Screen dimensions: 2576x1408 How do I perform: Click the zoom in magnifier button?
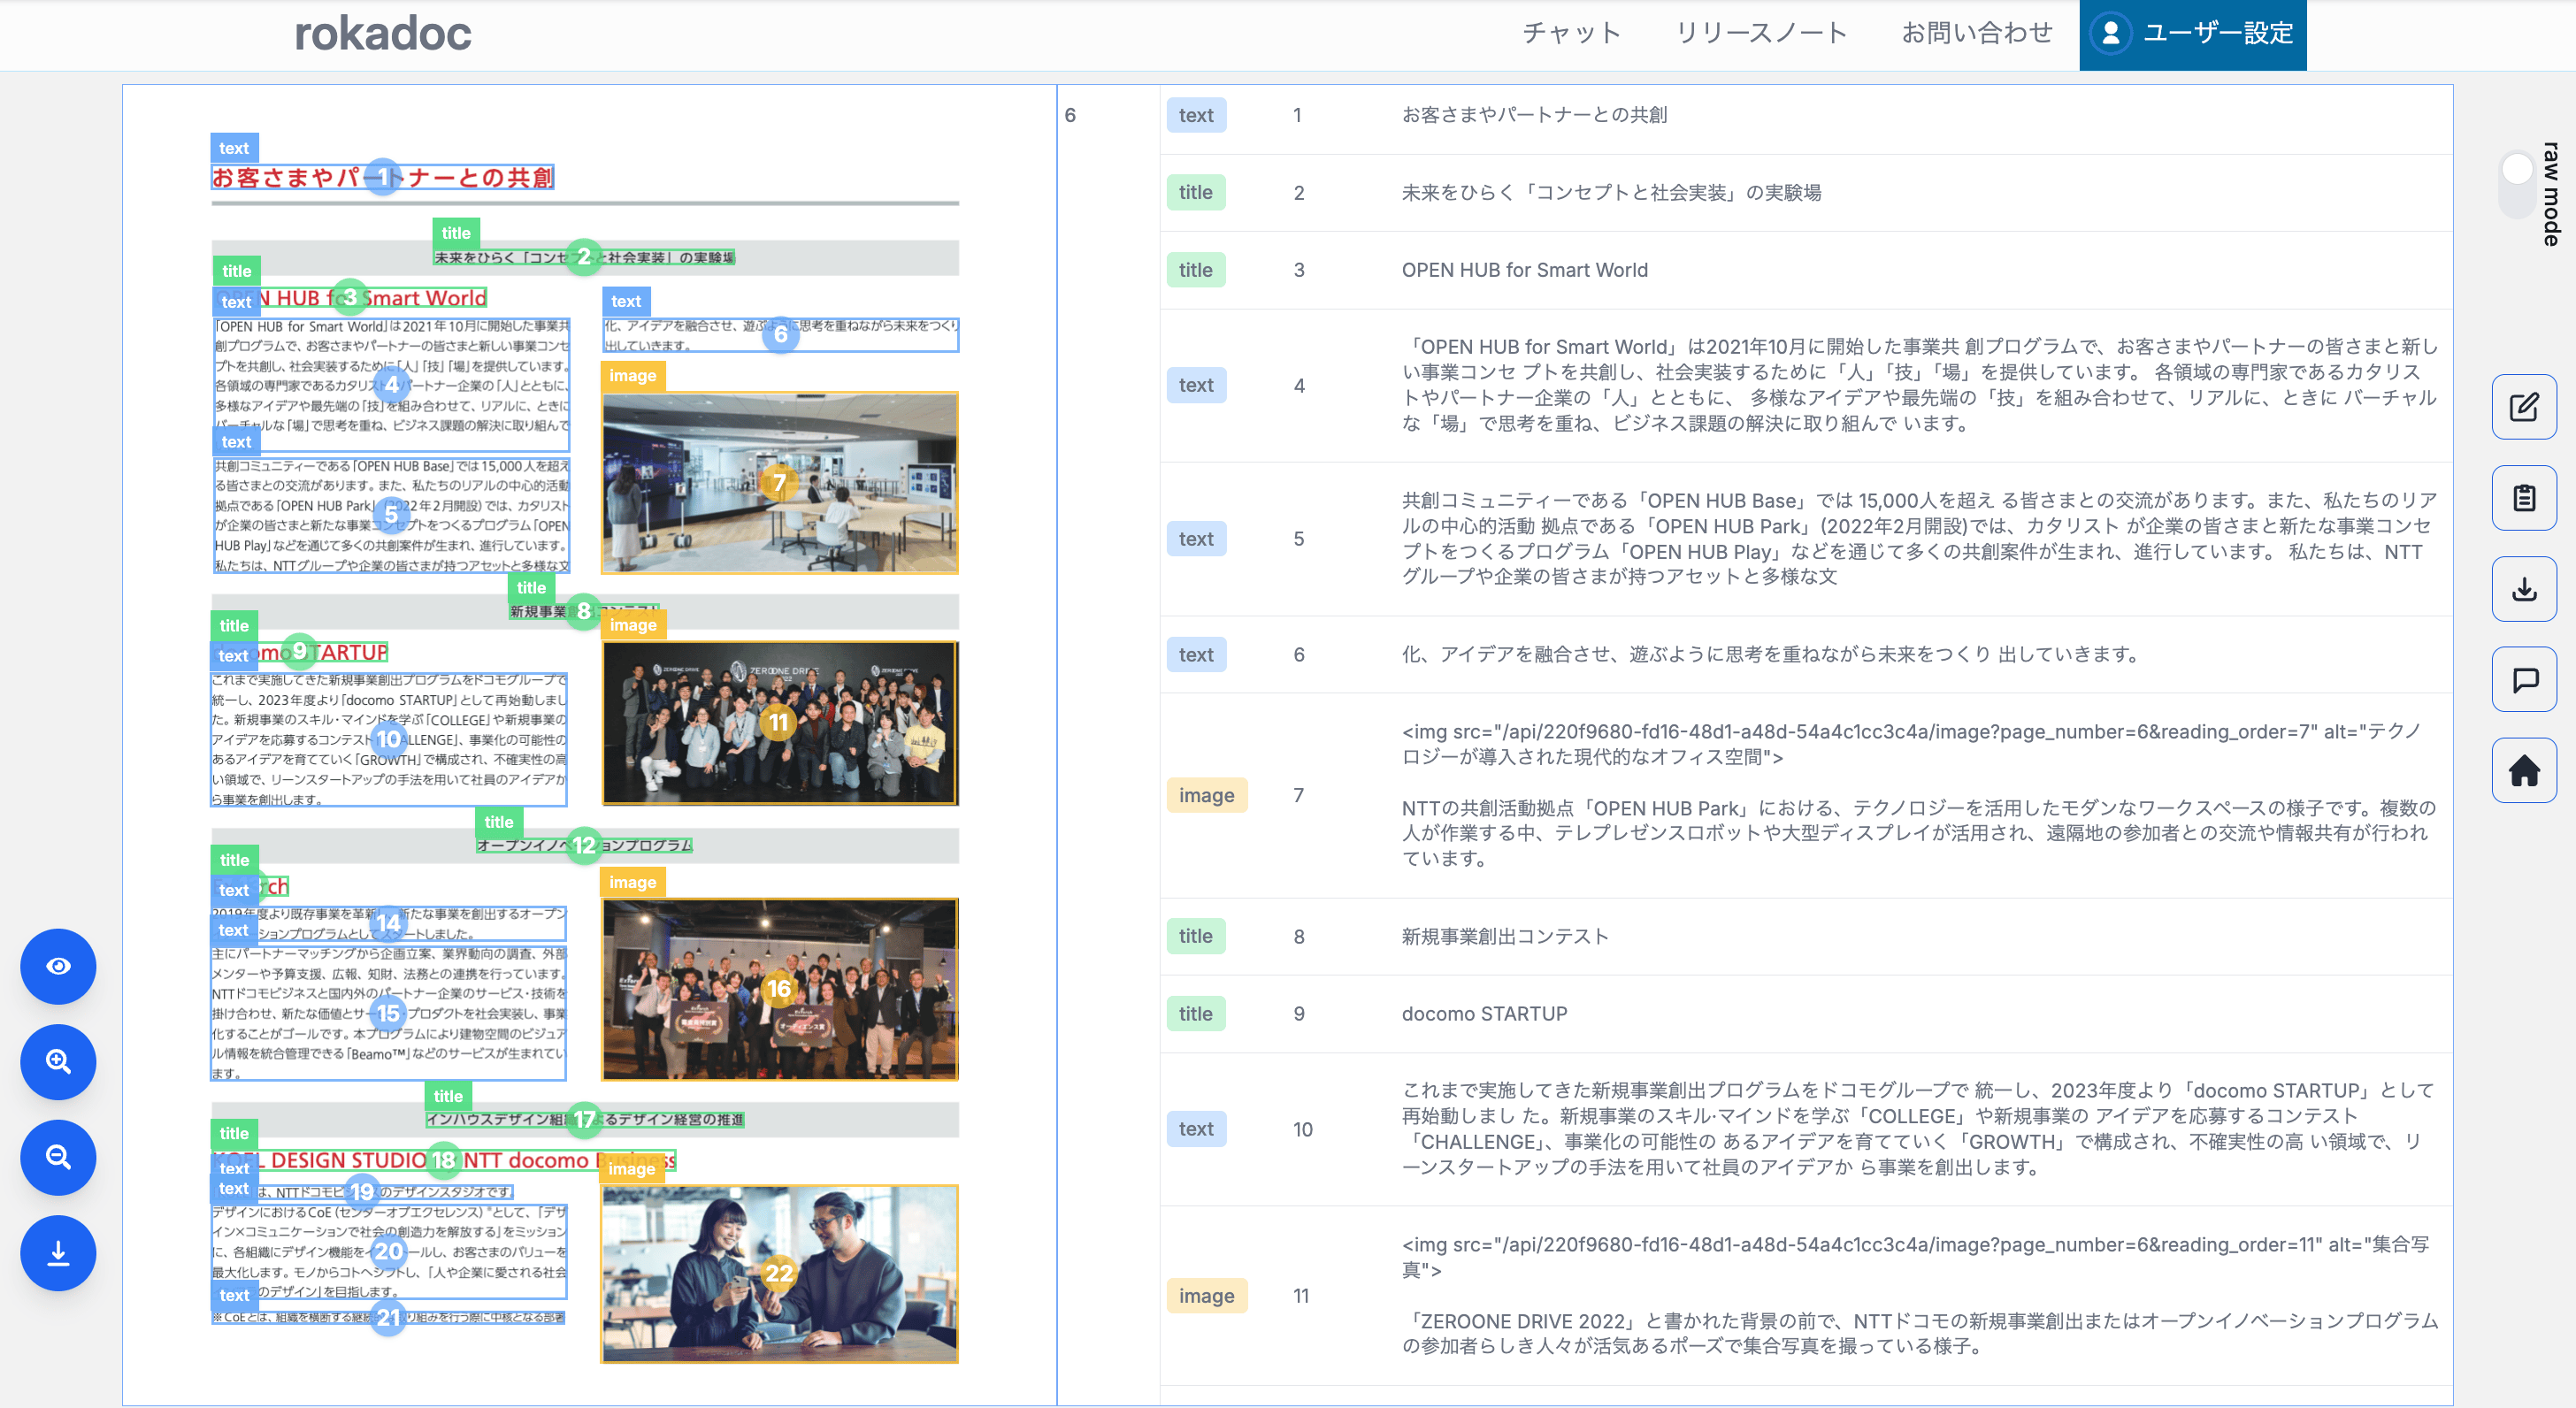point(58,1062)
